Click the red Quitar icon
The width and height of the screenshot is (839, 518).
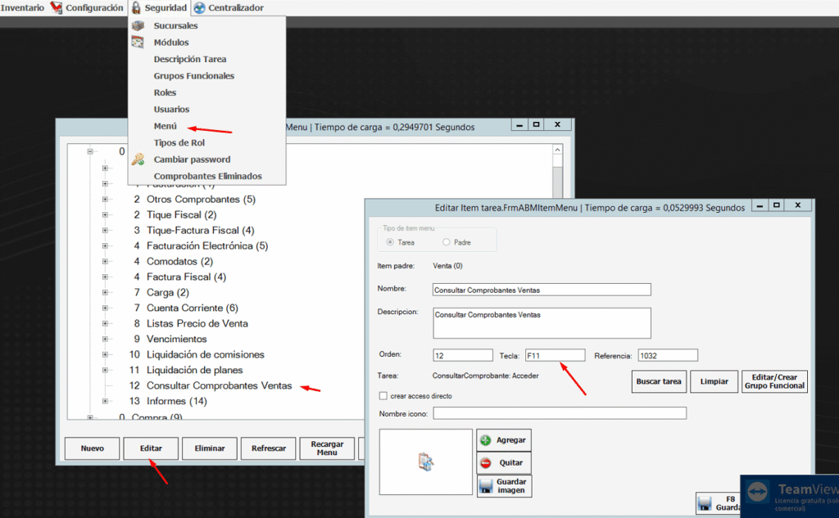pyautogui.click(x=485, y=463)
